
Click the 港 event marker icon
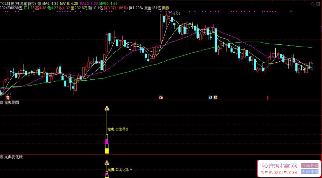8,97
